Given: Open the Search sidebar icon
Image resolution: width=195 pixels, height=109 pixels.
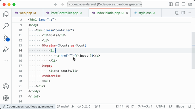Looking at the screenshot, I should tap(6, 26).
